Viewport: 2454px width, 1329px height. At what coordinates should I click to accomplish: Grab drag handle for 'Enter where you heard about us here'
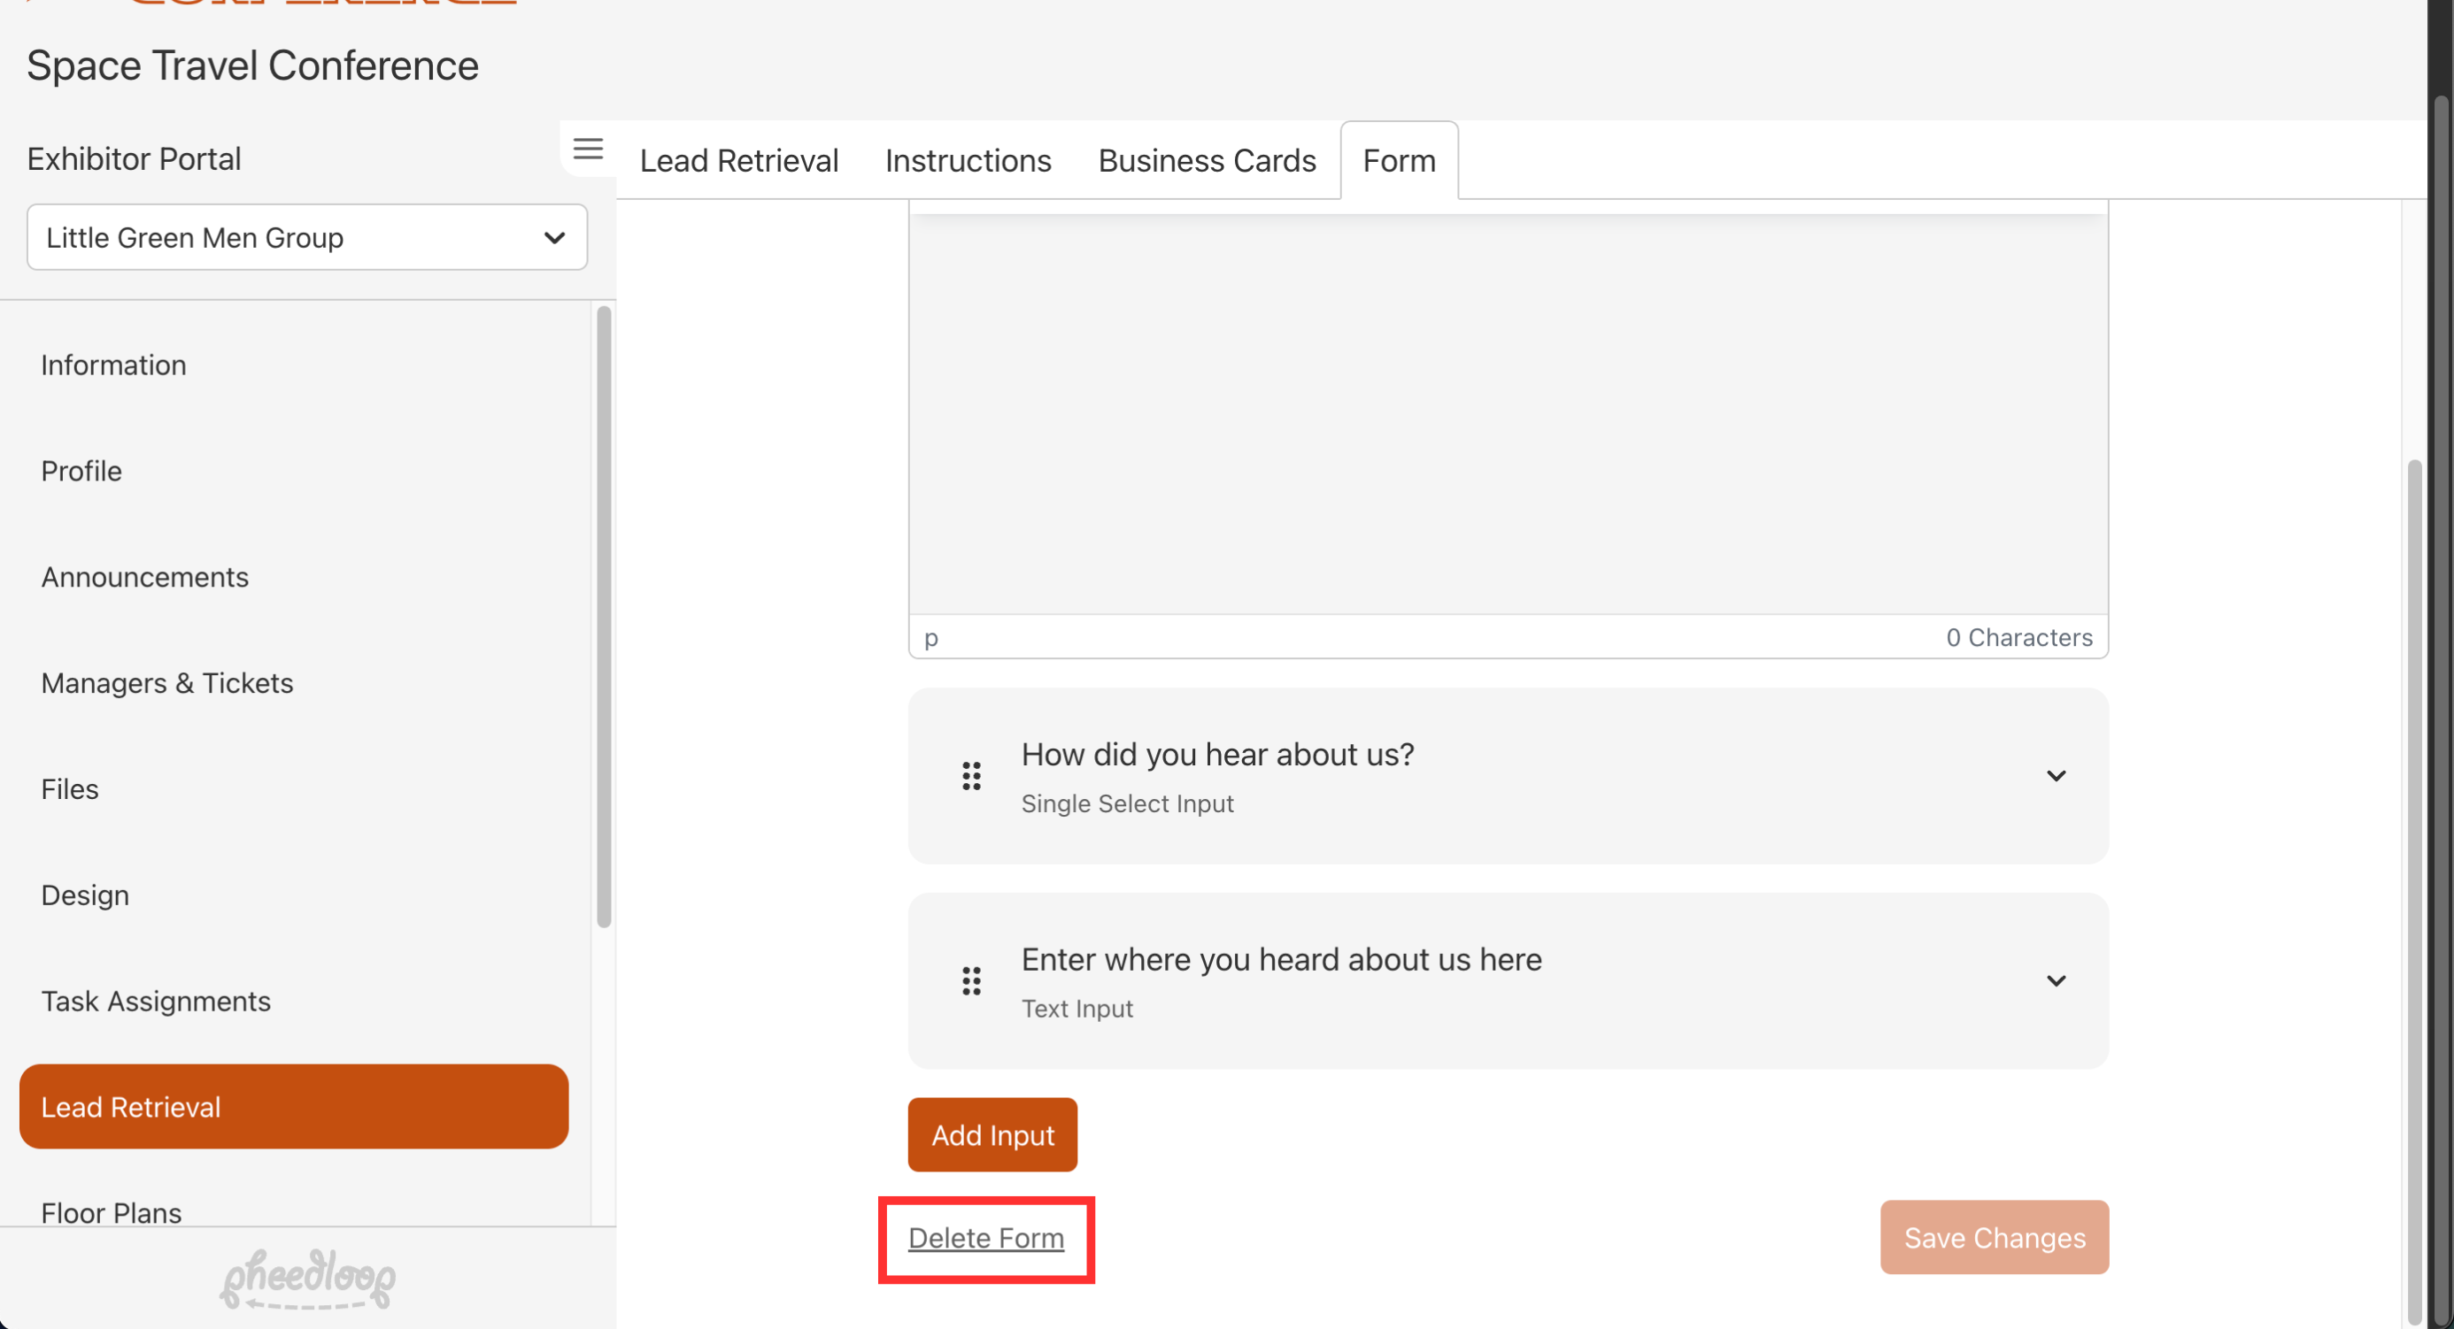coord(971,980)
